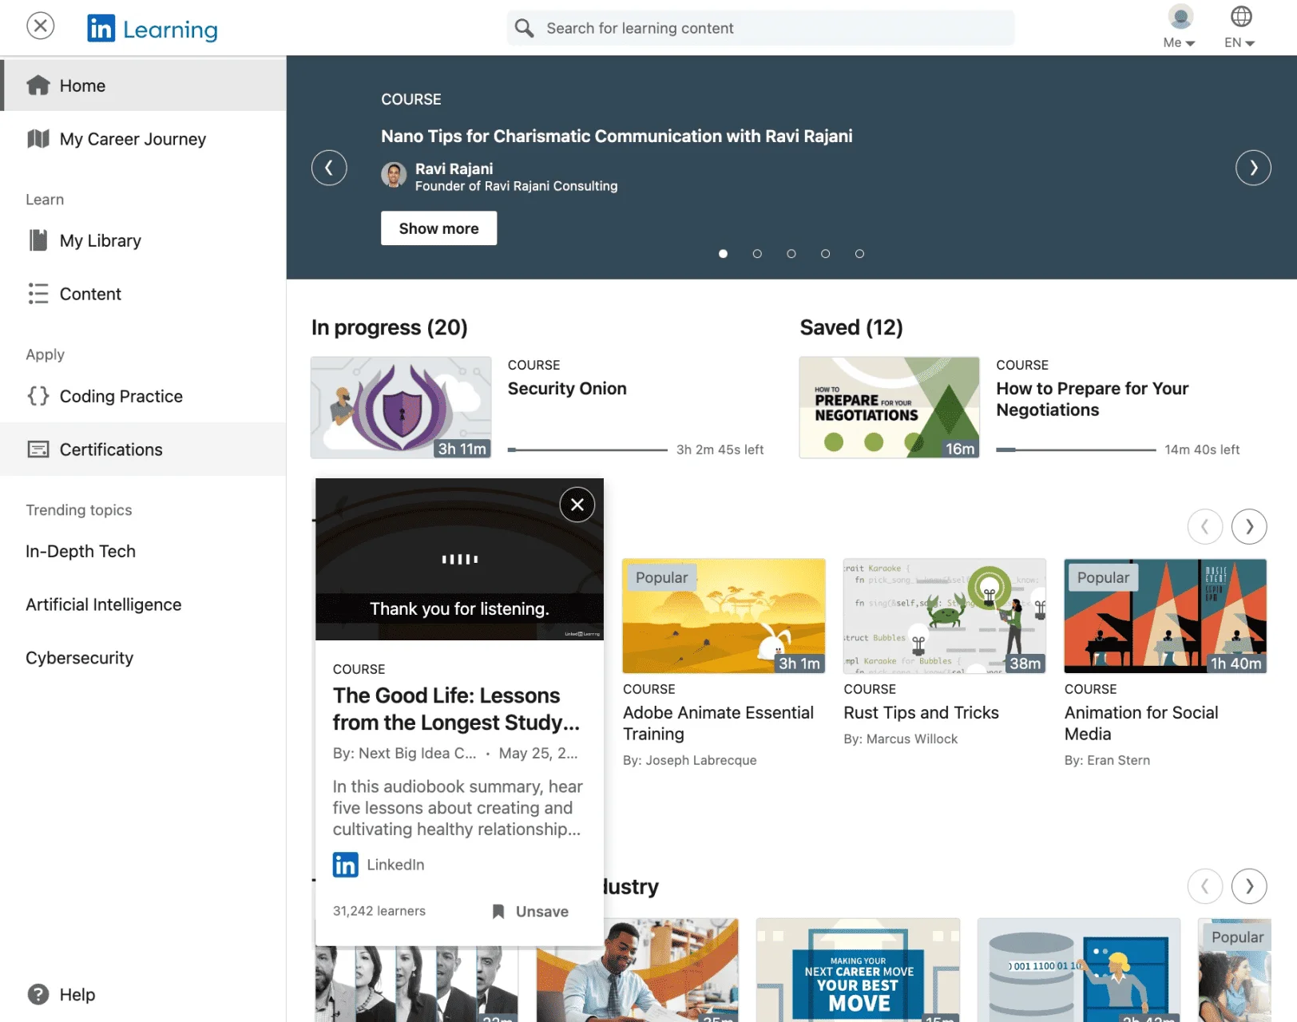Open the Making Your Next Career Move thumbnail
The width and height of the screenshot is (1297, 1022).
[859, 970]
